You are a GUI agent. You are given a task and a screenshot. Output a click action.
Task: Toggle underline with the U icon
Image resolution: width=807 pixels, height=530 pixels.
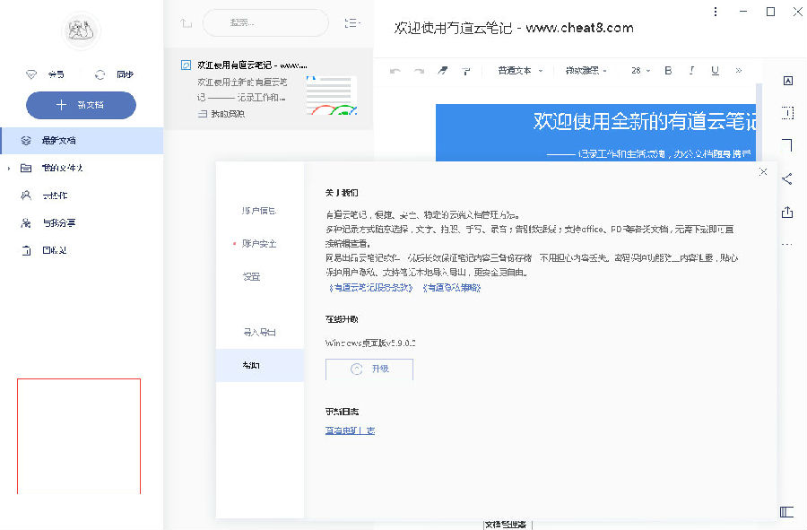(715, 71)
